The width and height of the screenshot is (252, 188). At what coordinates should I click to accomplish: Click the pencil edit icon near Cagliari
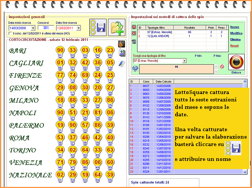click(x=121, y=63)
